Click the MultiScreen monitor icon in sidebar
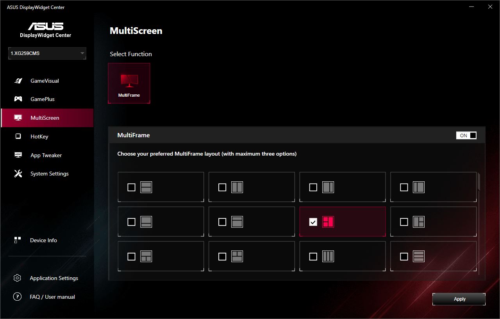This screenshot has height=319, width=500. [x=18, y=118]
